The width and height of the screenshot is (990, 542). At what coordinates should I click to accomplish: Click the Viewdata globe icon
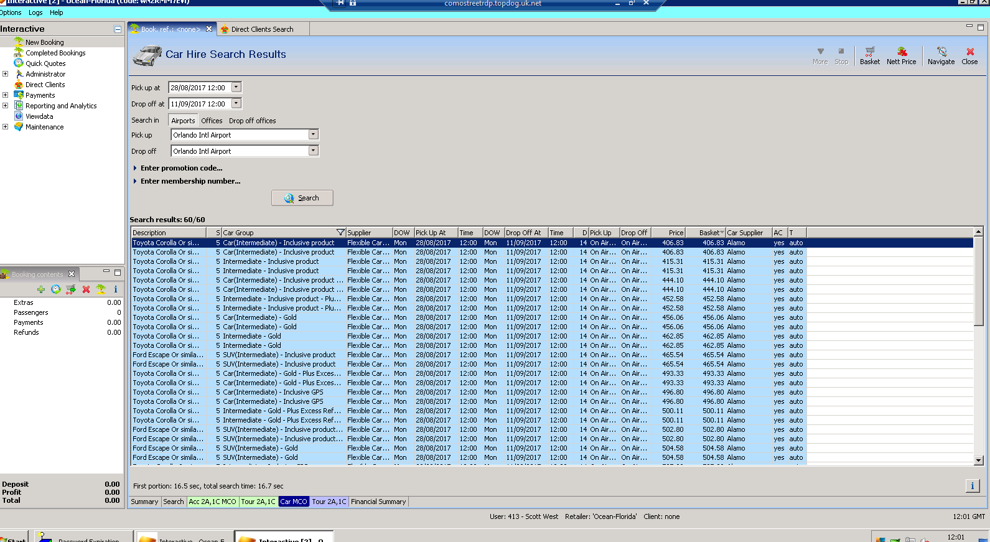(19, 116)
